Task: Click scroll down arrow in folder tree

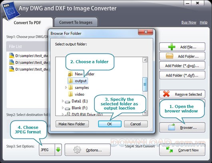Action: 145,113
